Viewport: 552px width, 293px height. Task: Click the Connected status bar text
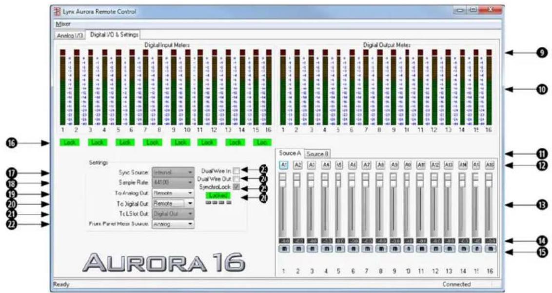[456, 284]
